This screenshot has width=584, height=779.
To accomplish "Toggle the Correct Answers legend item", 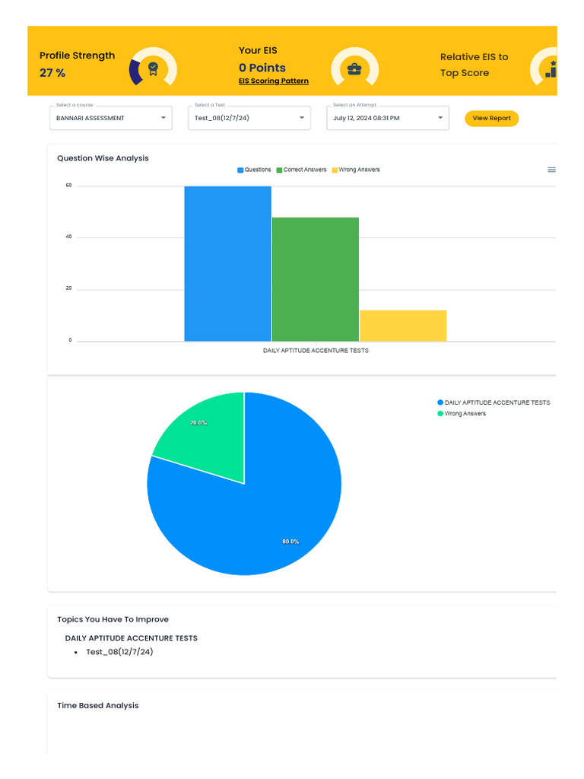I will tap(301, 170).
